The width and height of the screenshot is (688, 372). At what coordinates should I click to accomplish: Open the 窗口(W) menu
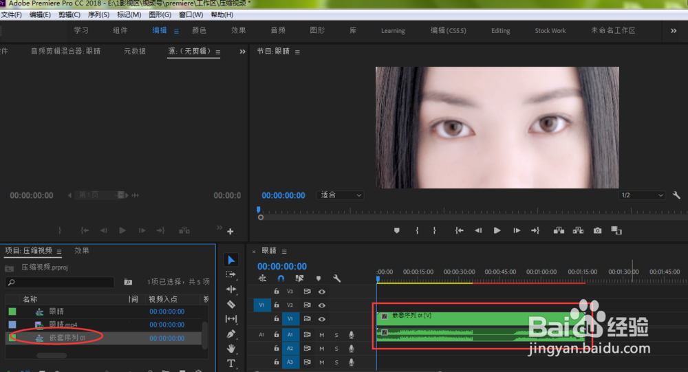click(191, 14)
